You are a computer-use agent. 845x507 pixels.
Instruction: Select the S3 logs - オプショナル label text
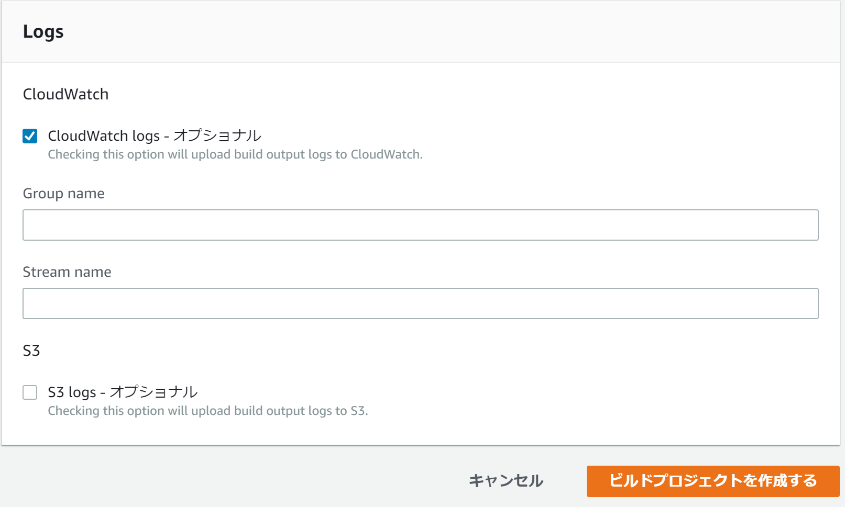pos(123,392)
